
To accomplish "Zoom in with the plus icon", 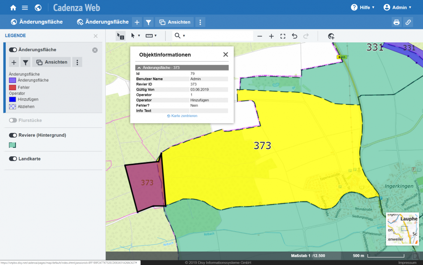I will coord(271,36).
